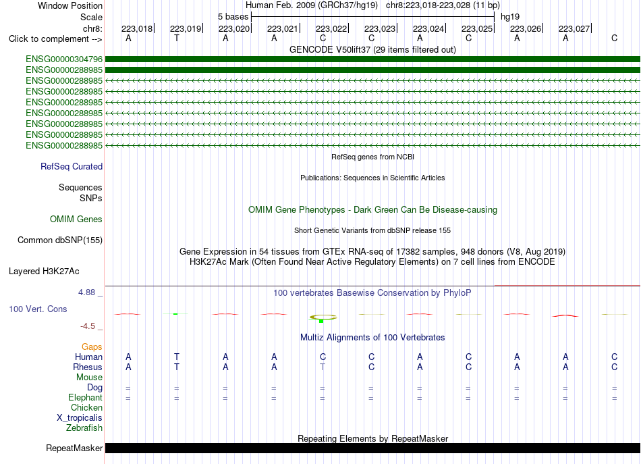The height and width of the screenshot is (464, 641).
Task: Click the black RepeatMasker element bar
Action: click(372, 448)
